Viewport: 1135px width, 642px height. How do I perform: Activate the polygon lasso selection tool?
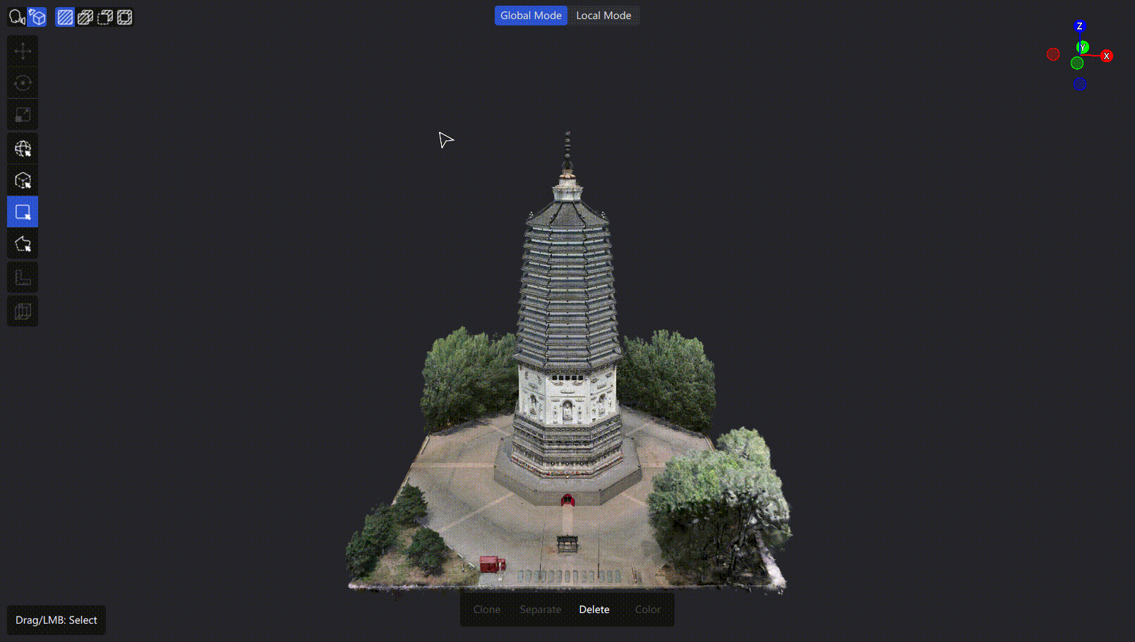[x=23, y=244]
